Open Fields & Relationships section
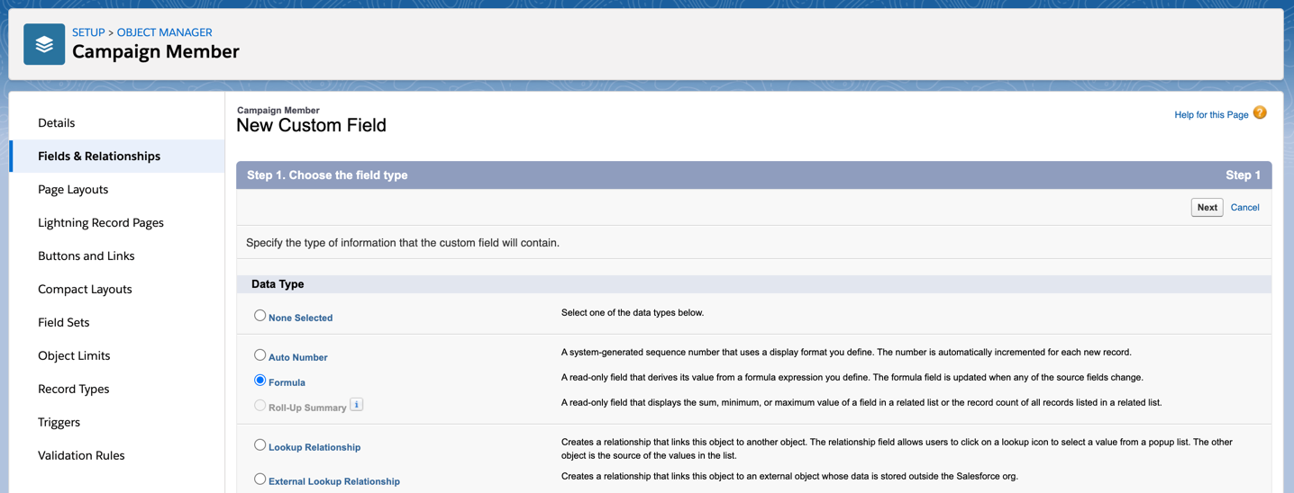Screen dimensions: 1294x493 tap(99, 156)
